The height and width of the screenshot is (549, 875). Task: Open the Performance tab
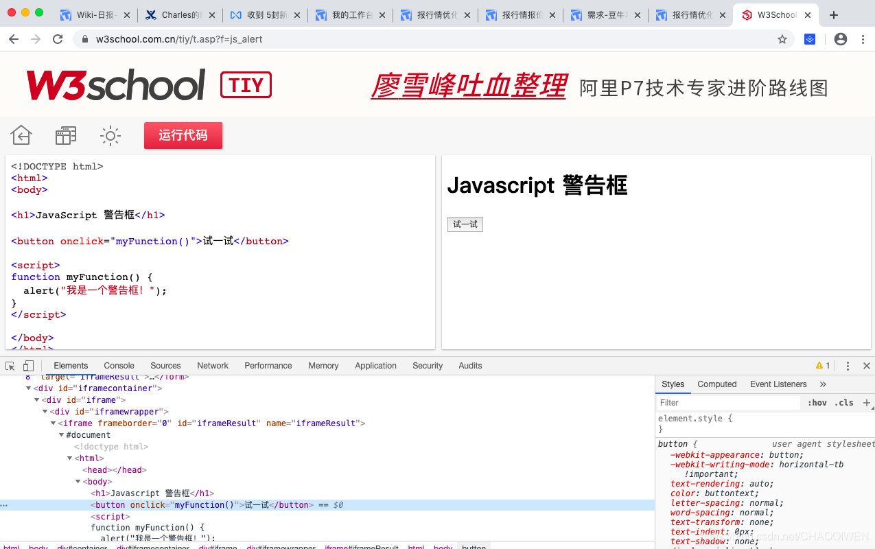click(268, 366)
